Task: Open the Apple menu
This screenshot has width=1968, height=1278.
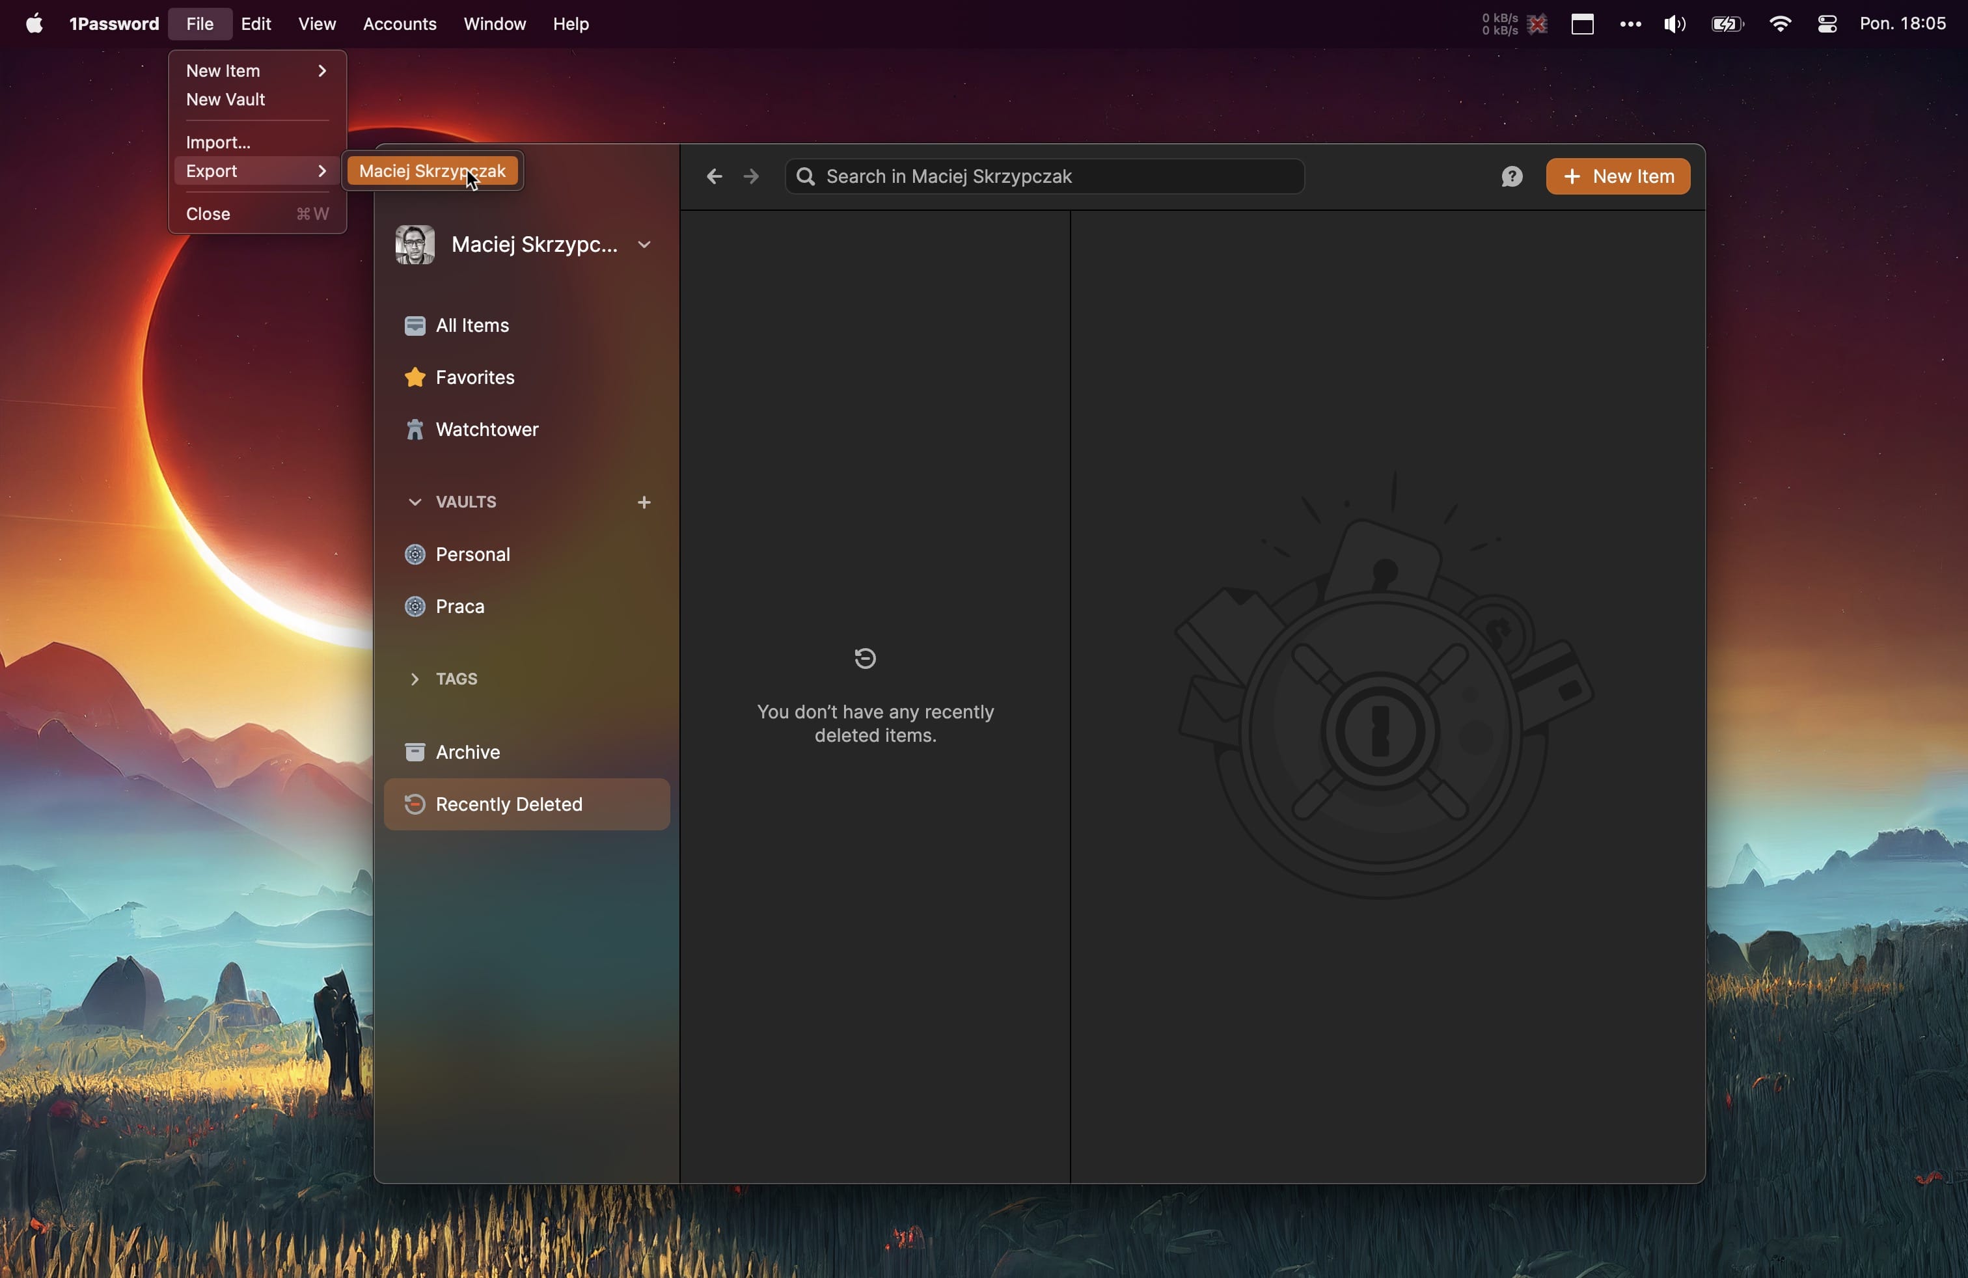Action: click(34, 24)
